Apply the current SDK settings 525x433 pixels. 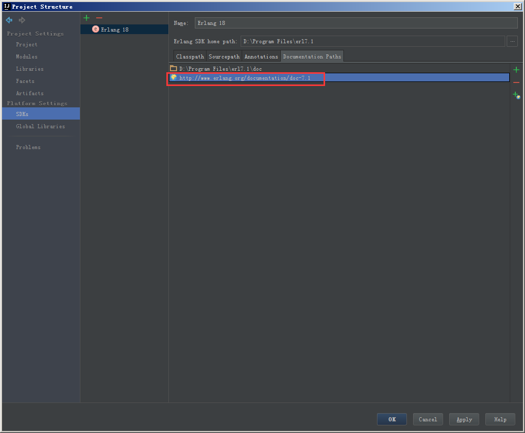[463, 419]
